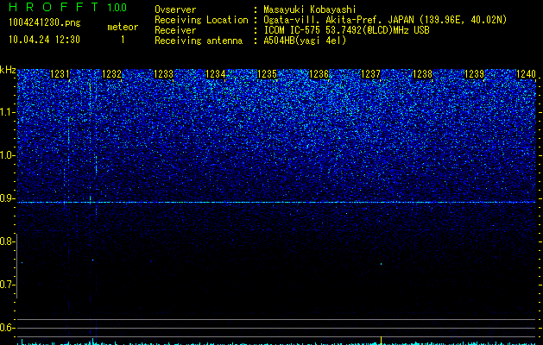Click the 1232 time marker
The height and width of the screenshot is (345, 543).
[x=112, y=74]
